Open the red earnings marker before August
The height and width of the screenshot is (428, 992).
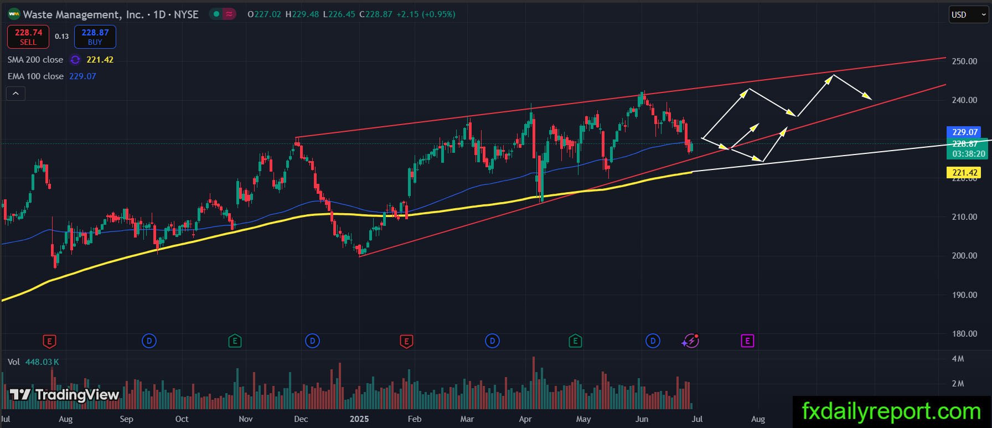(49, 341)
